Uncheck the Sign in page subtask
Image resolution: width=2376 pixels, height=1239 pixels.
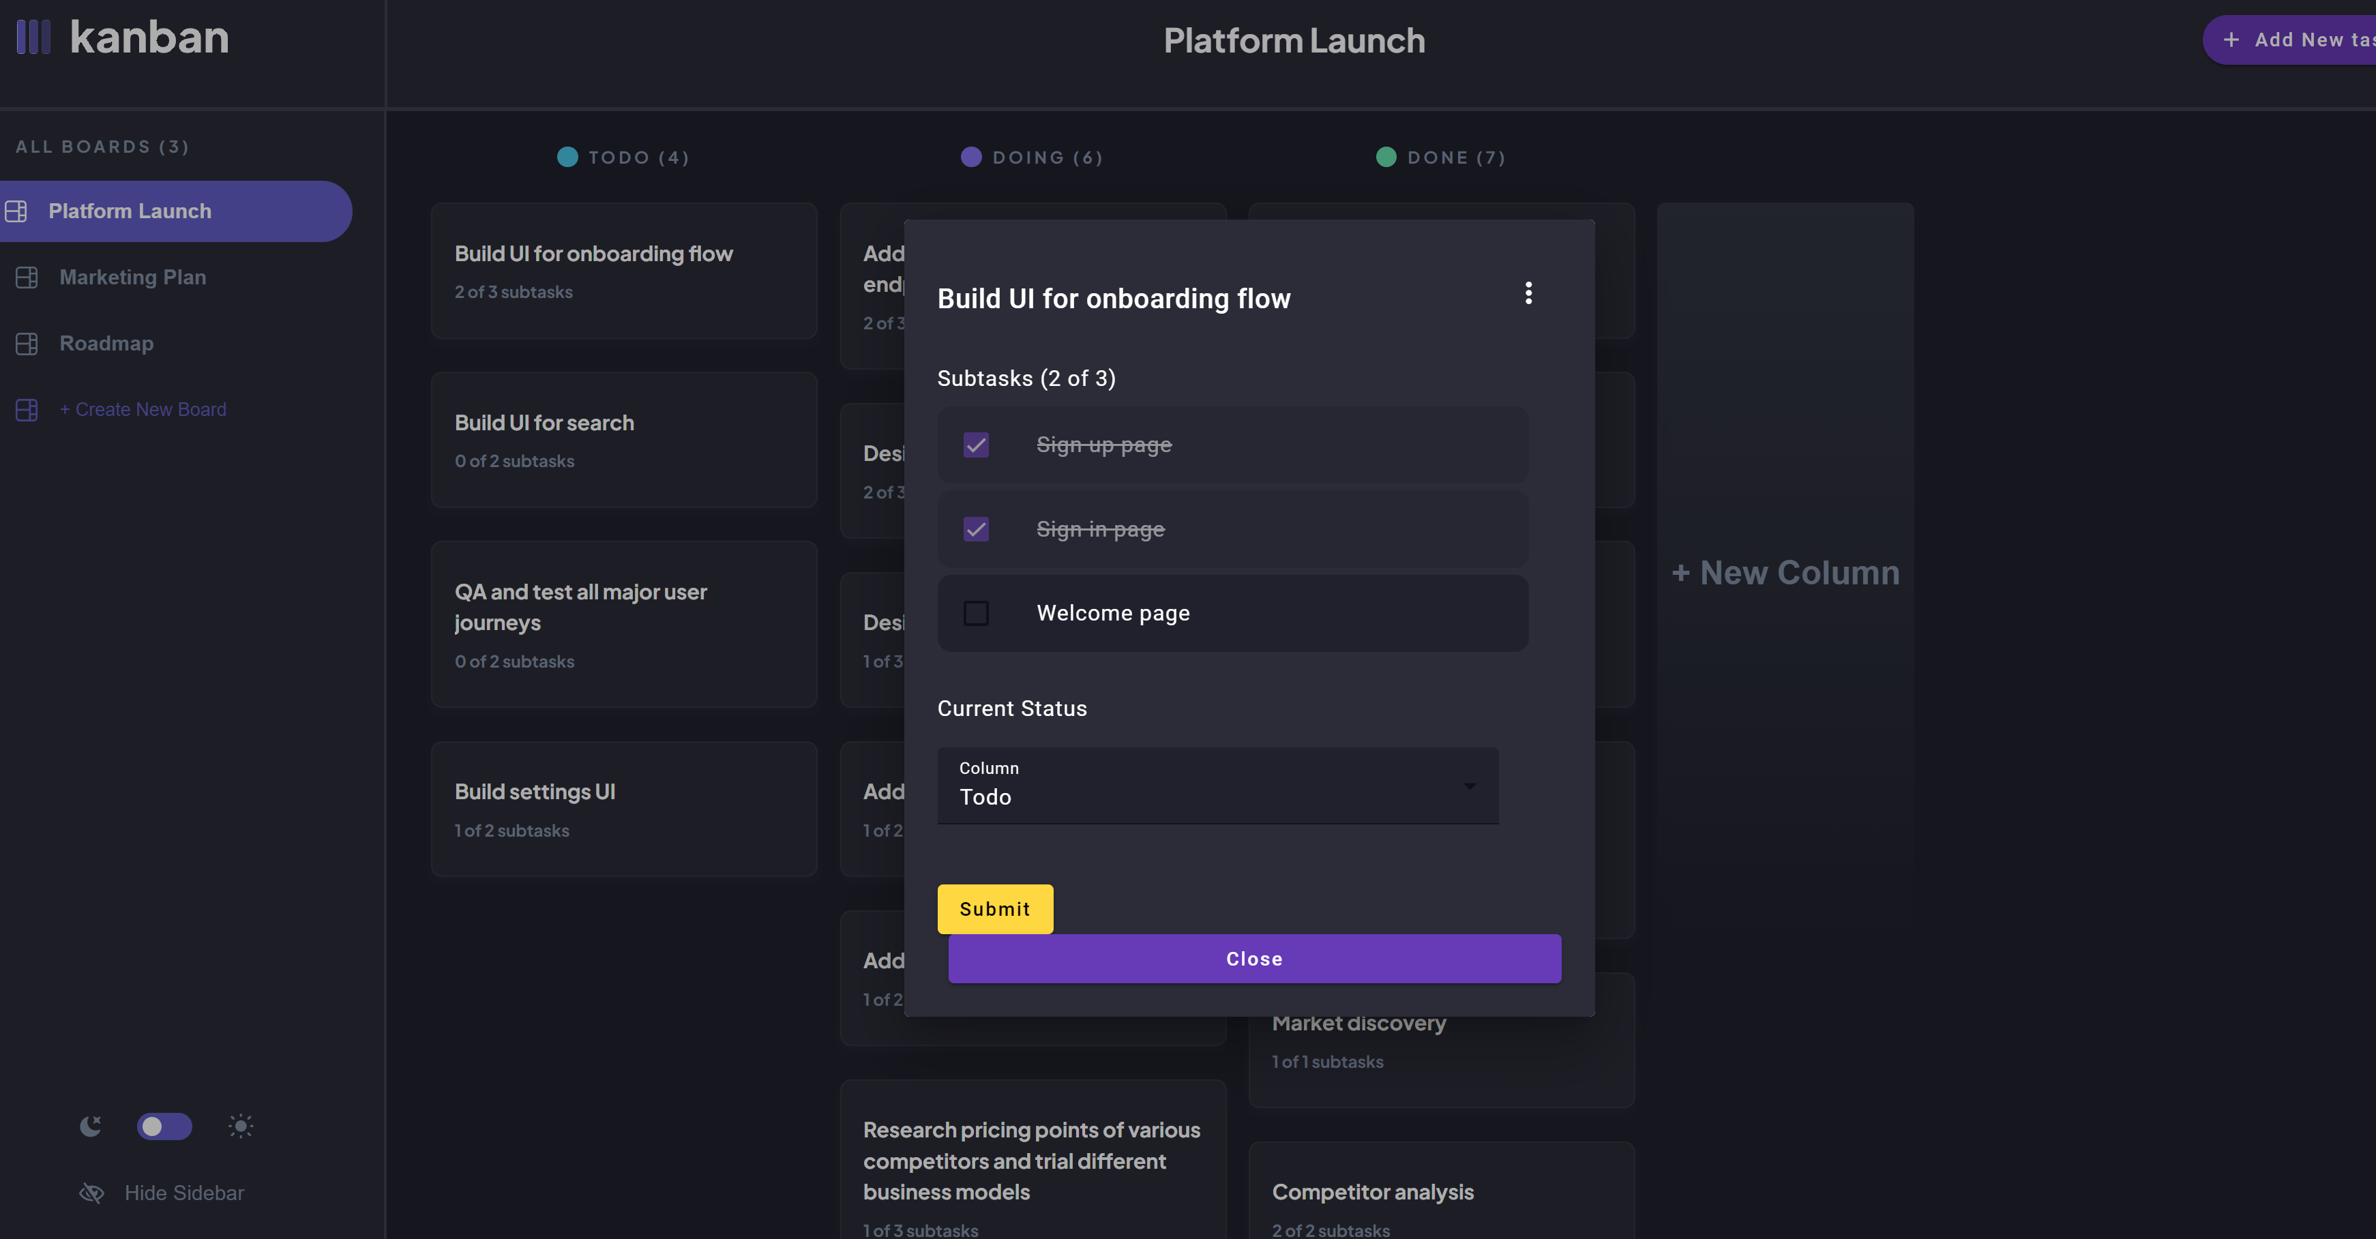pyautogui.click(x=976, y=530)
